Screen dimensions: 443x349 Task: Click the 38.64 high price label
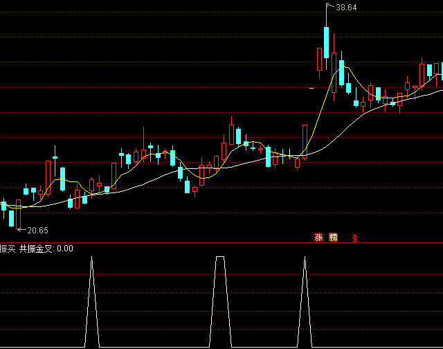pyautogui.click(x=346, y=8)
